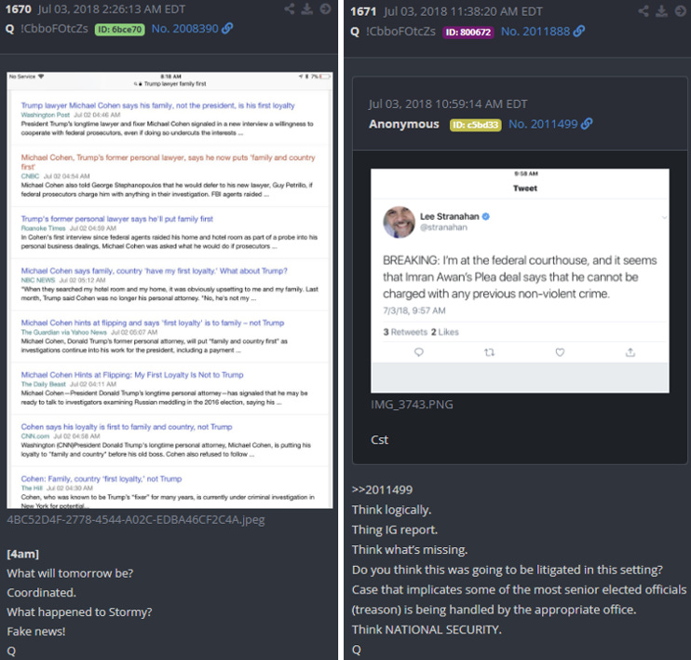Click the yellow ID: c5bd33 badge
This screenshot has width=691, height=660.
476,125
